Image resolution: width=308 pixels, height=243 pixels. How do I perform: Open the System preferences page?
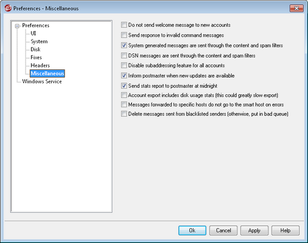(x=39, y=41)
